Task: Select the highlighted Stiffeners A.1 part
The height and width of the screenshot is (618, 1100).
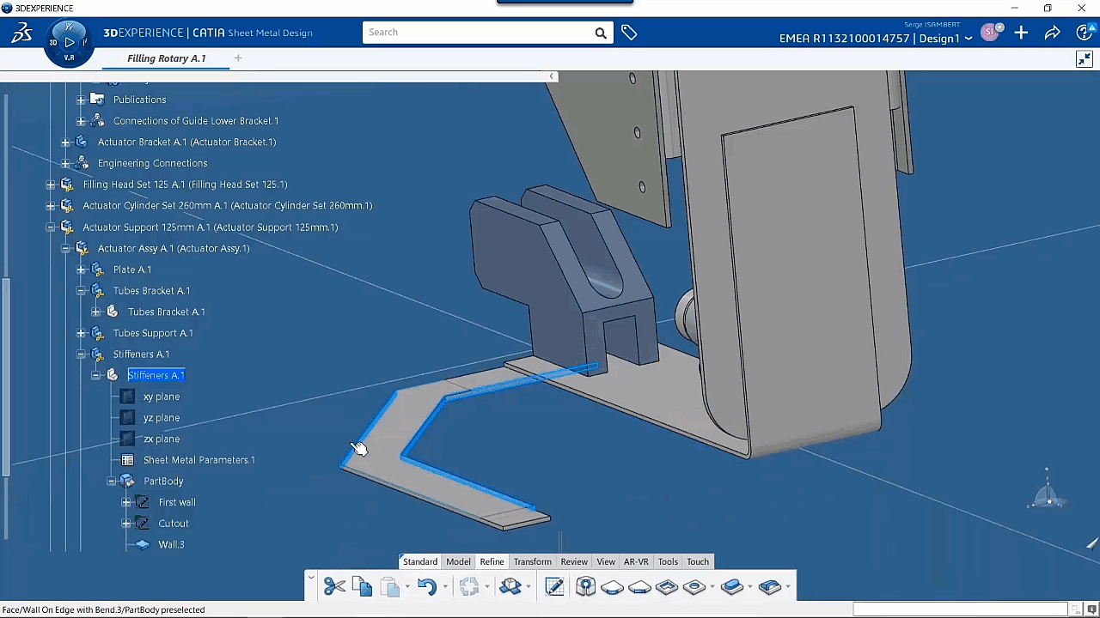Action: 156,375
